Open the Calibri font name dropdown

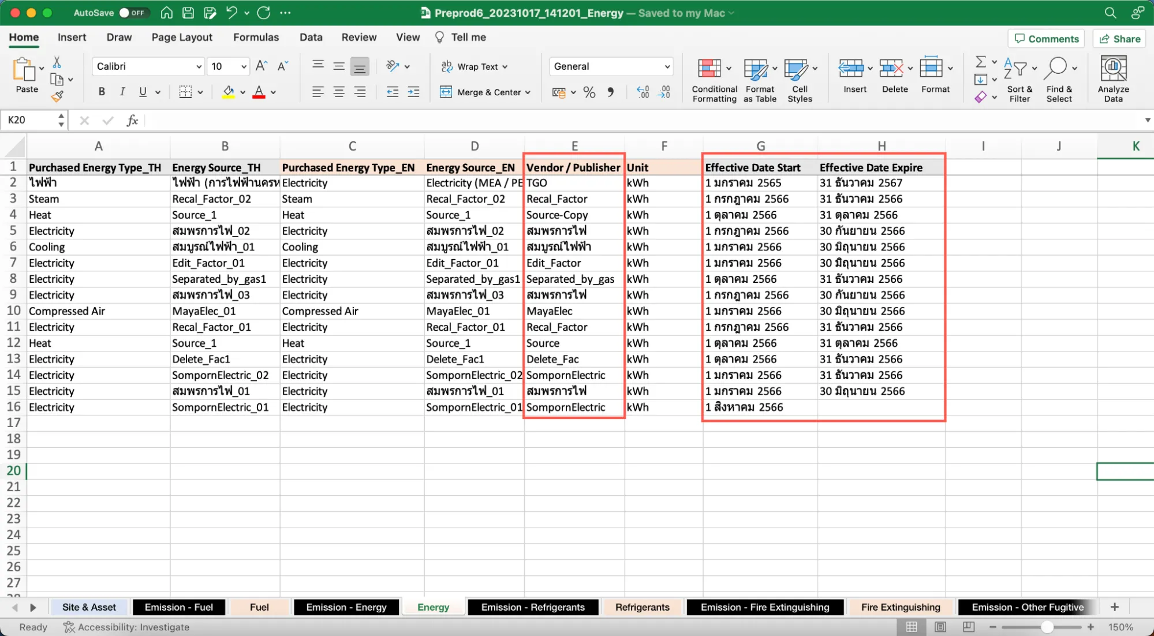click(x=199, y=66)
